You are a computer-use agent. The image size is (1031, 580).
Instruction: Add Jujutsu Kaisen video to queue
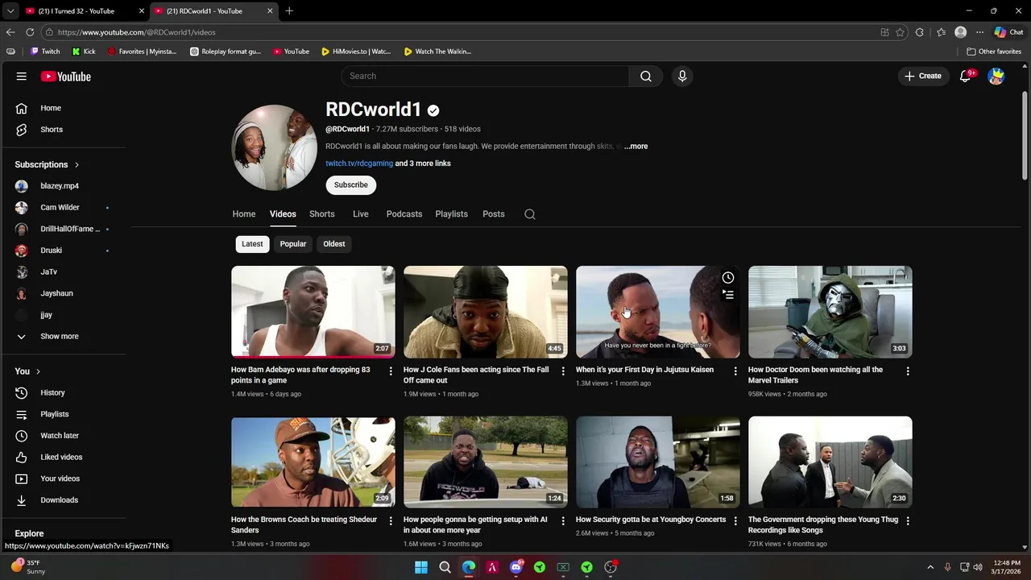728,295
